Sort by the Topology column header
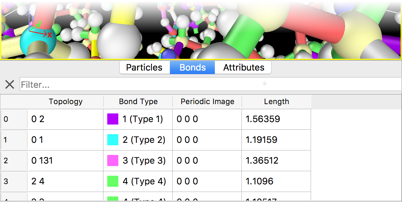Screen dimensions: 402x202 66,102
